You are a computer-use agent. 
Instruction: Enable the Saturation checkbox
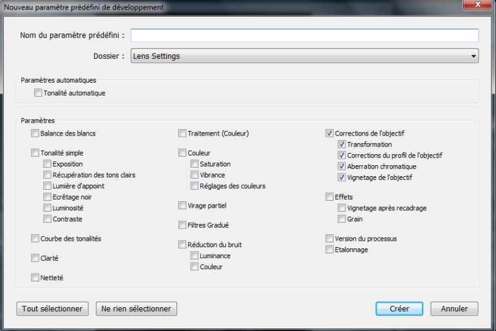195,164
